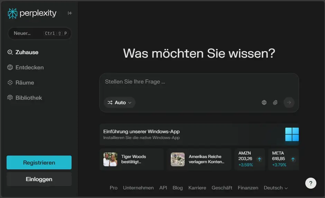Image resolution: width=325 pixels, height=198 pixels.
Task: Click the Amerikas Reiche money thumbnail
Action: (x=178, y=159)
